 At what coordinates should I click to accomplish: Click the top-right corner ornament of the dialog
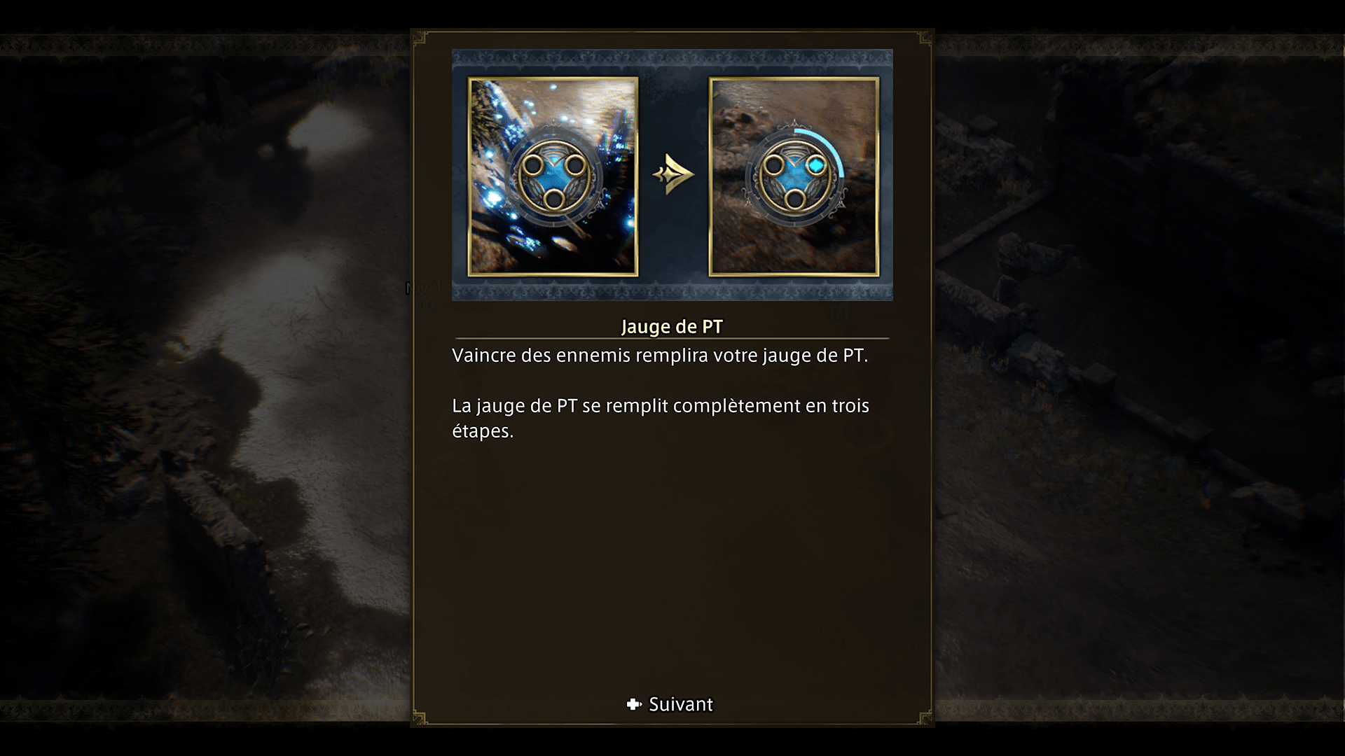[x=925, y=38]
